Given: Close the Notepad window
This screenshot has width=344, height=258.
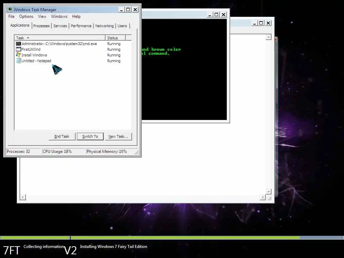Looking at the screenshot, I should coord(268,23).
